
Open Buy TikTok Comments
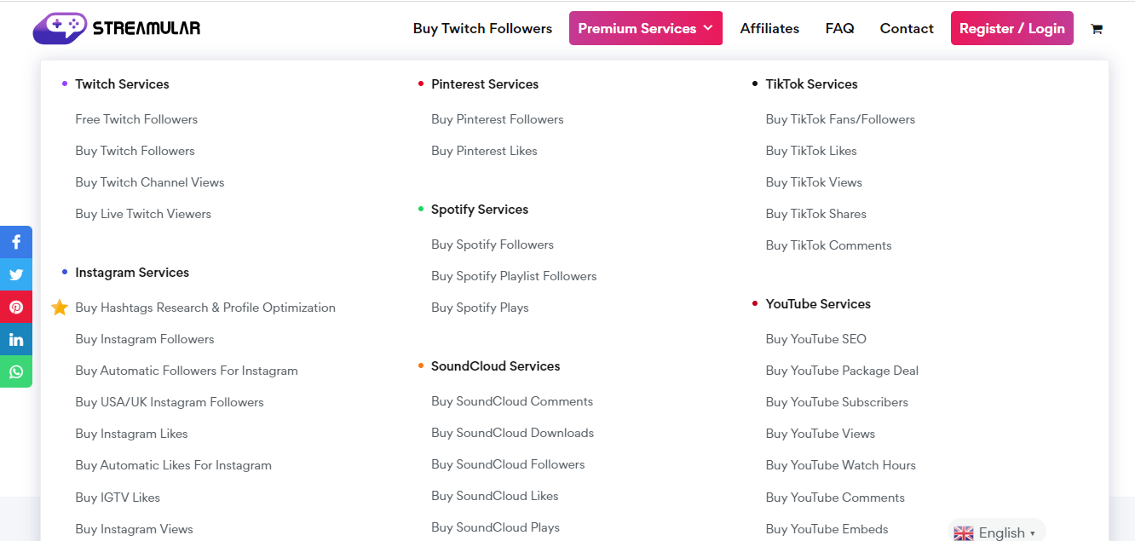(x=828, y=245)
